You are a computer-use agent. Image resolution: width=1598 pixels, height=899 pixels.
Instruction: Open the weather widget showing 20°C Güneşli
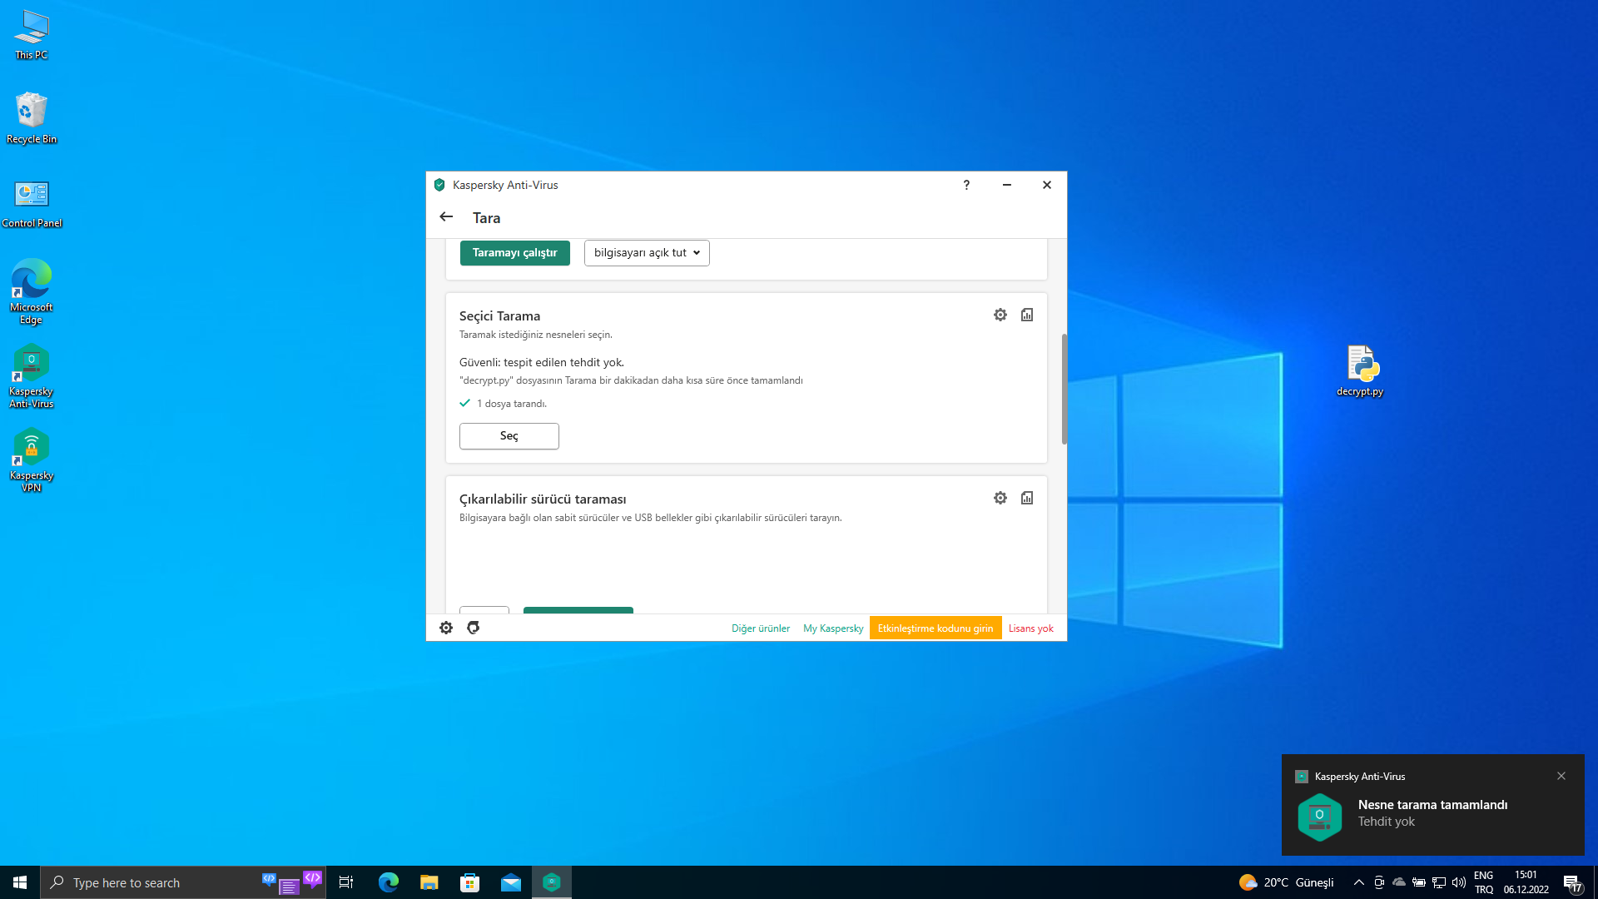(1286, 882)
